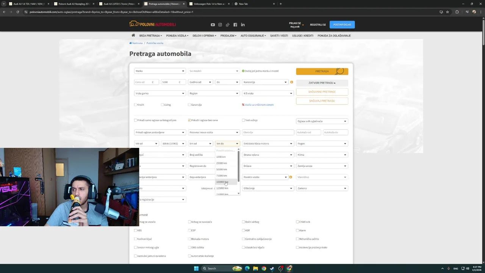Screen dimensions: 485x273
Task: Click Zatvori pretragu button
Action: [322, 83]
